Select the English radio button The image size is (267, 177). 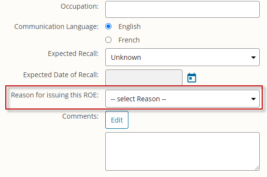pyautogui.click(x=109, y=27)
